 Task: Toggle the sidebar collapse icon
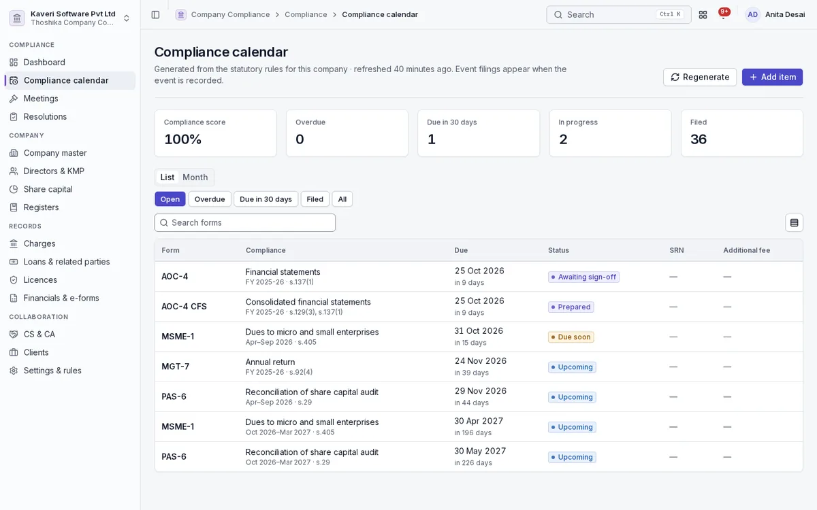155,14
